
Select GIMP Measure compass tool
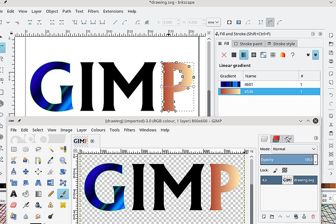coord(14,171)
